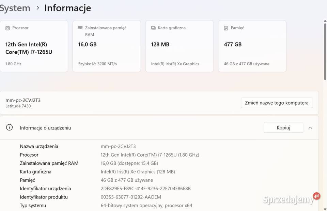Click the Szybkość: 3200 MT/s text
This screenshot has width=327, height=211.
click(97, 64)
